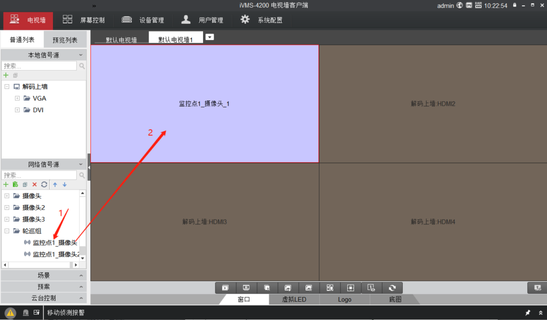Open the 设备管理 menu
The width and height of the screenshot is (547, 320).
pos(143,20)
